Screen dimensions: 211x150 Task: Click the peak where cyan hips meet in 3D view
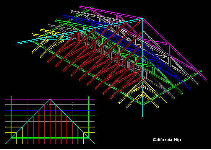pyautogui.click(x=143, y=18)
